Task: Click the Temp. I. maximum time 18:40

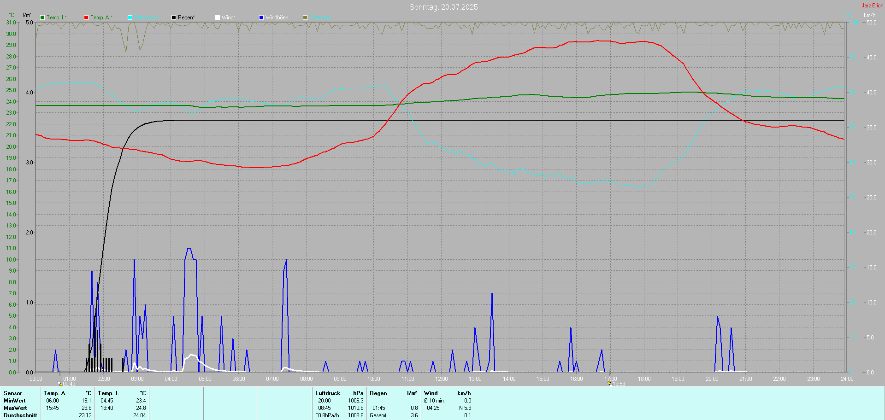Action: [x=107, y=408]
